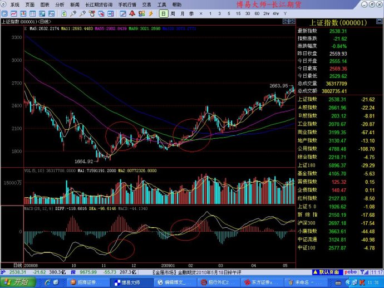Open the 分析 menu
Viewport: 384px width, 288px height.
pos(60,4)
